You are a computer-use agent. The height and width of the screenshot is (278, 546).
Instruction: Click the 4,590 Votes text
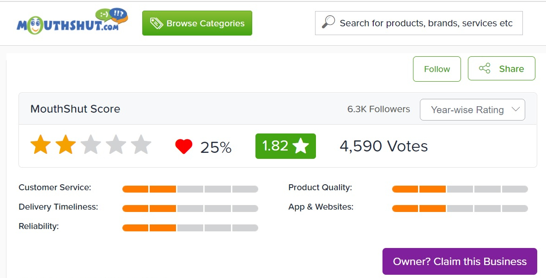click(383, 146)
